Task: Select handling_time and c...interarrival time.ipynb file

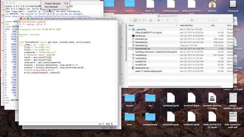Action: (156, 52)
